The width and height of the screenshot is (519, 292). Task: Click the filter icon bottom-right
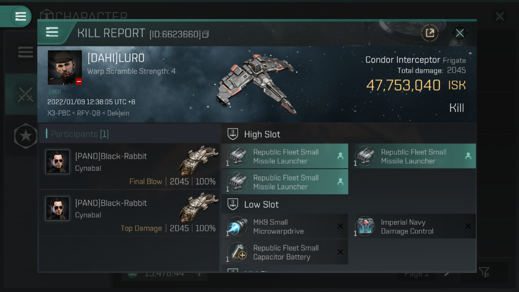484,272
